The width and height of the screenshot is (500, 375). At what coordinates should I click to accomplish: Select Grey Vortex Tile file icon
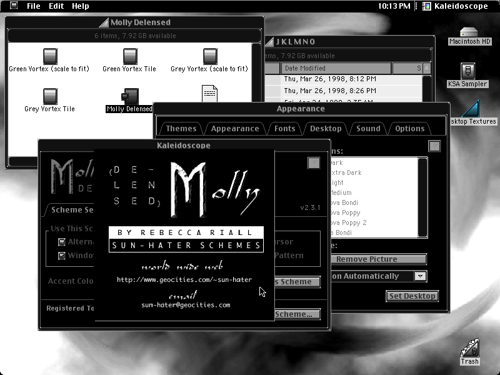pyautogui.click(x=50, y=96)
